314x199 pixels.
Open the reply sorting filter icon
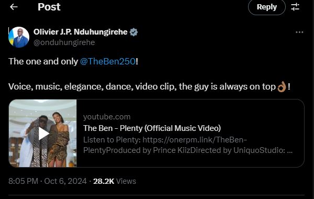point(295,7)
